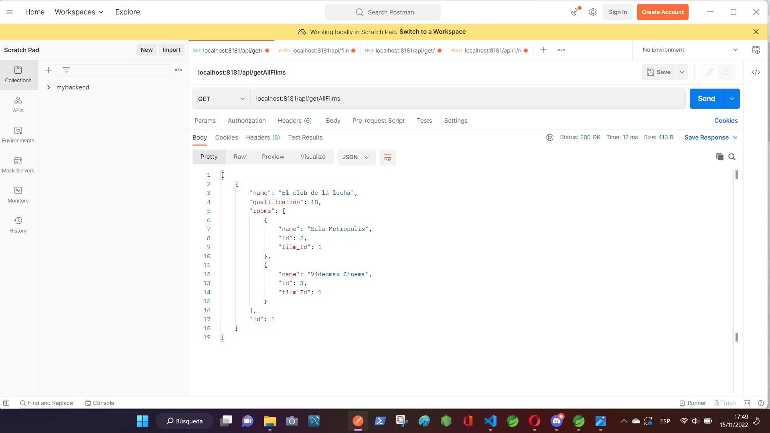The height and width of the screenshot is (433, 770).
Task: Open the Send button options arrow
Action: coord(732,99)
